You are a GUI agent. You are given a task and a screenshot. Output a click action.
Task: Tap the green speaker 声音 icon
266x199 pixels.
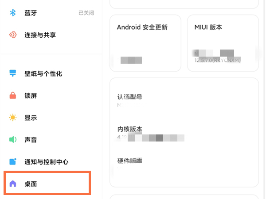(x=13, y=140)
